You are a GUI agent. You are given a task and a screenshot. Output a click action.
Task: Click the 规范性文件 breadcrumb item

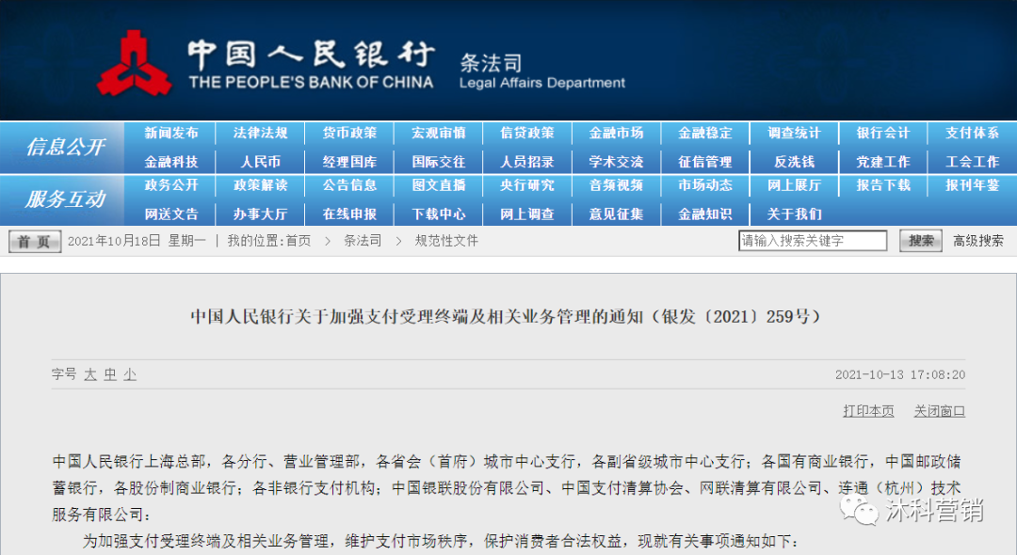coord(445,241)
